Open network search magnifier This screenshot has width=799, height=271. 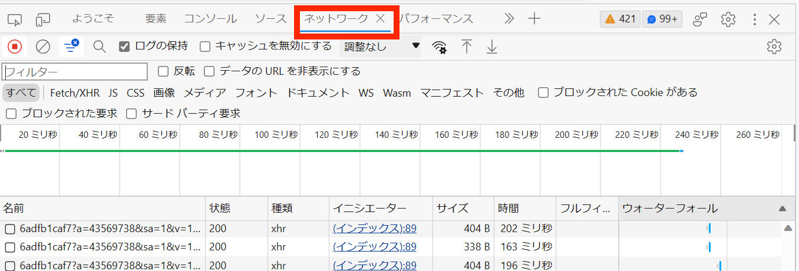pos(100,47)
